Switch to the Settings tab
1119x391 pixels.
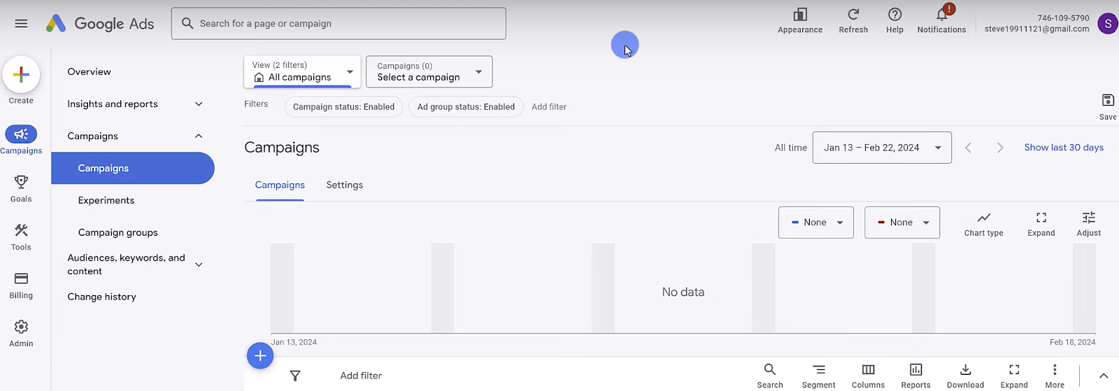click(345, 185)
